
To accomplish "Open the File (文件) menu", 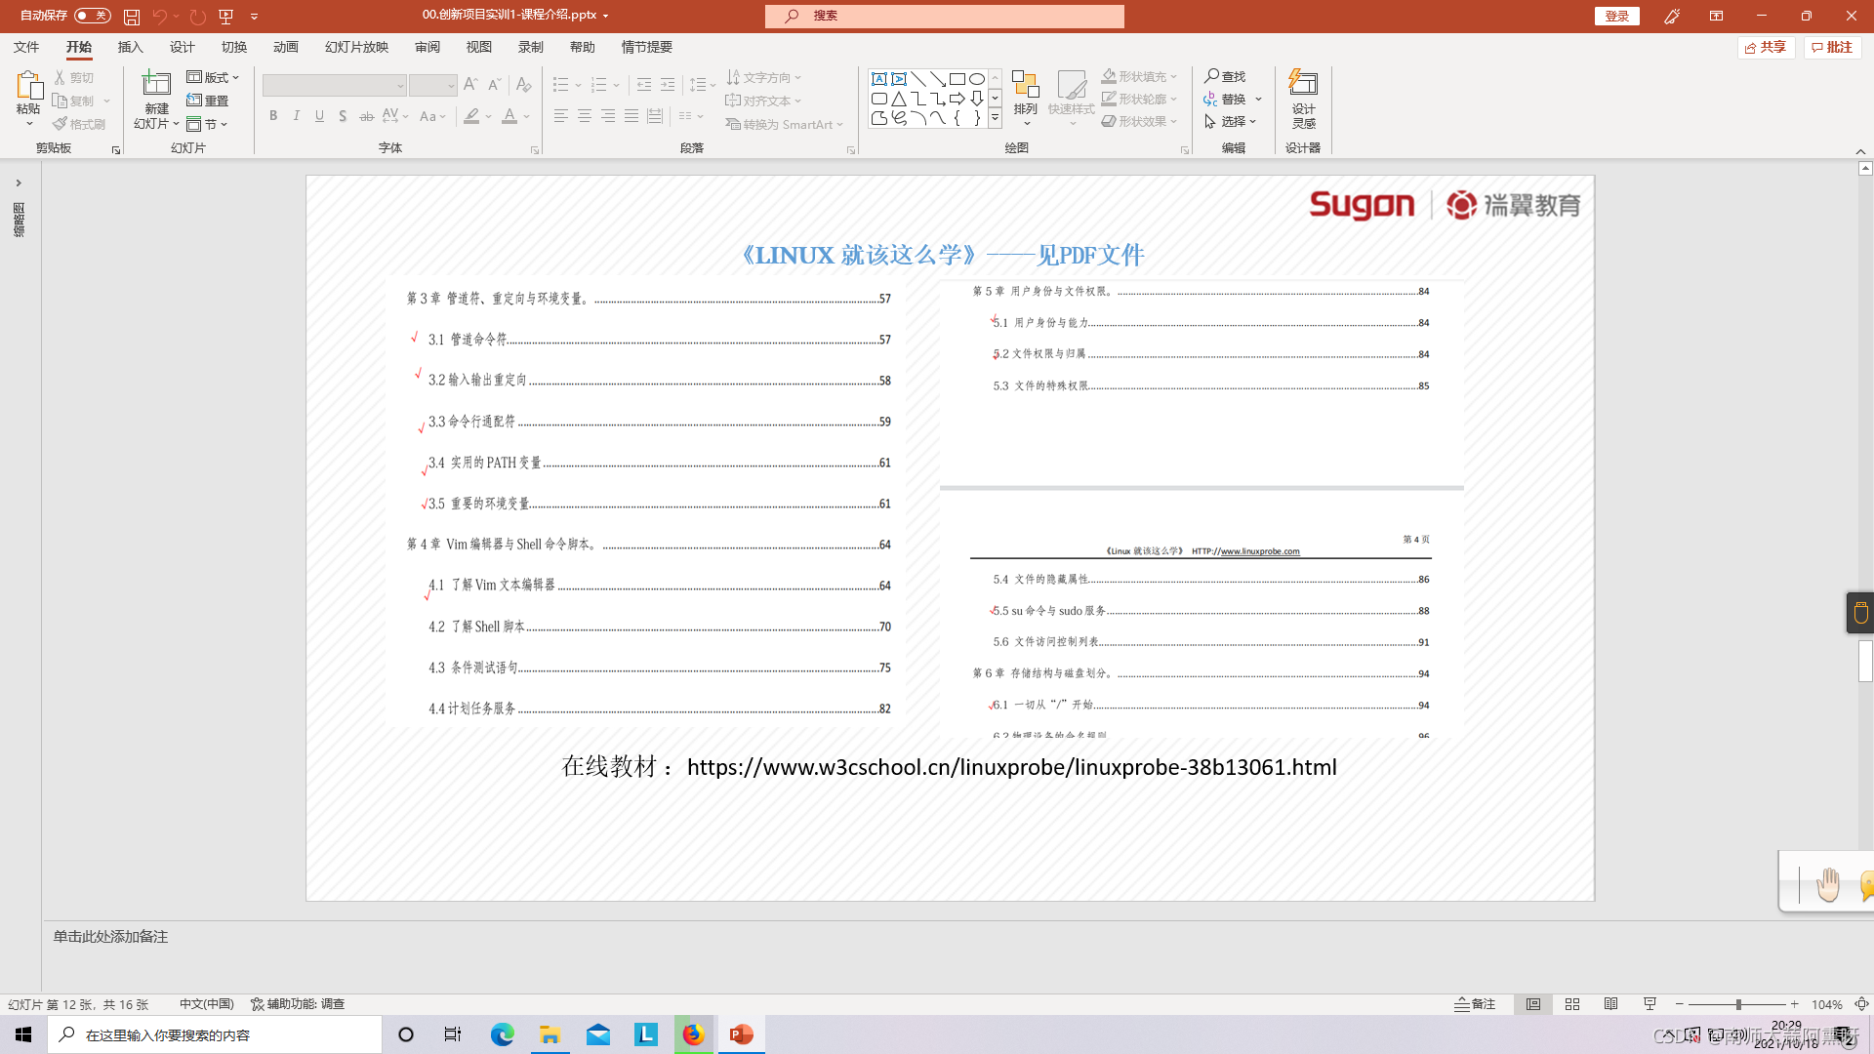I will click(26, 47).
